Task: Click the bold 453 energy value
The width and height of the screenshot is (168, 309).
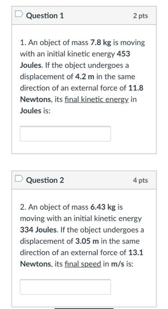Action: pyautogui.click(x=124, y=54)
